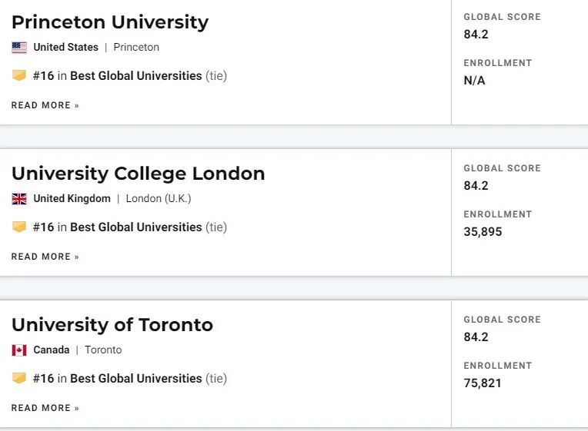Click Read More under University of Toronto

45,408
